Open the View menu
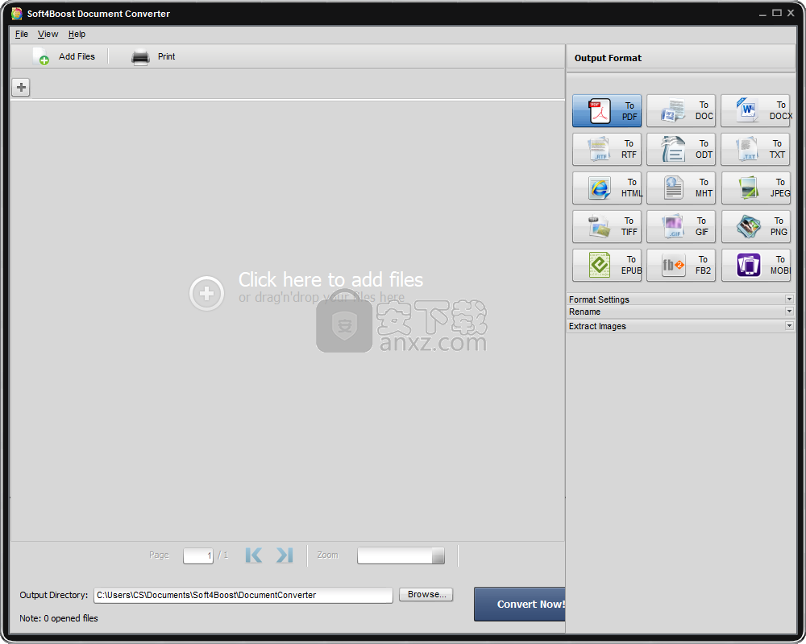This screenshot has height=644, width=806. (x=48, y=34)
